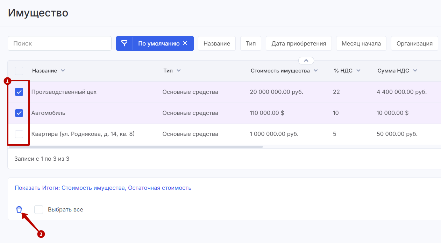Click the Поиск search field
Screen dimensions: 441x243
[59, 43]
